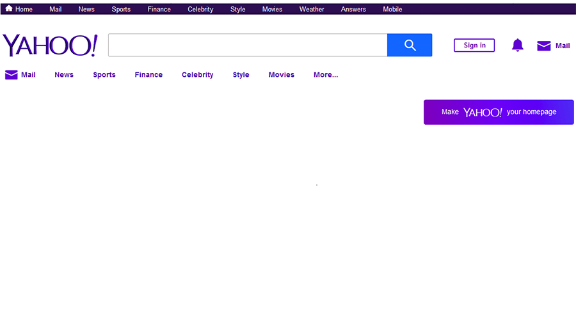Click inside the Yahoo search field
The width and height of the screenshot is (576, 326).
pos(247,45)
